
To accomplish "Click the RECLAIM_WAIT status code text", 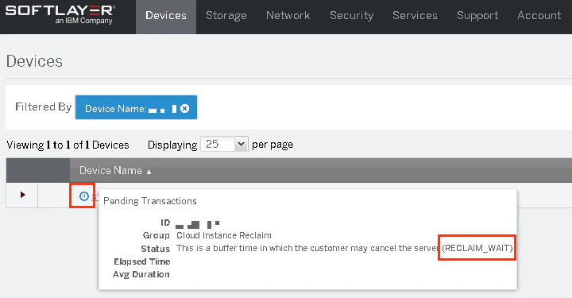I will [477, 248].
